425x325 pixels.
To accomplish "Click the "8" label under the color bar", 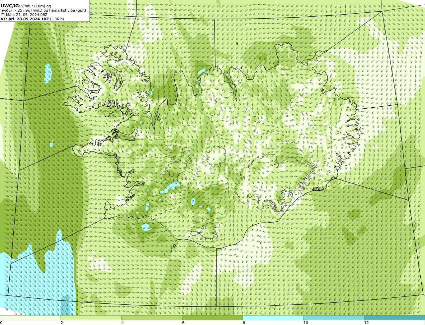I will pyautogui.click(x=244, y=323).
